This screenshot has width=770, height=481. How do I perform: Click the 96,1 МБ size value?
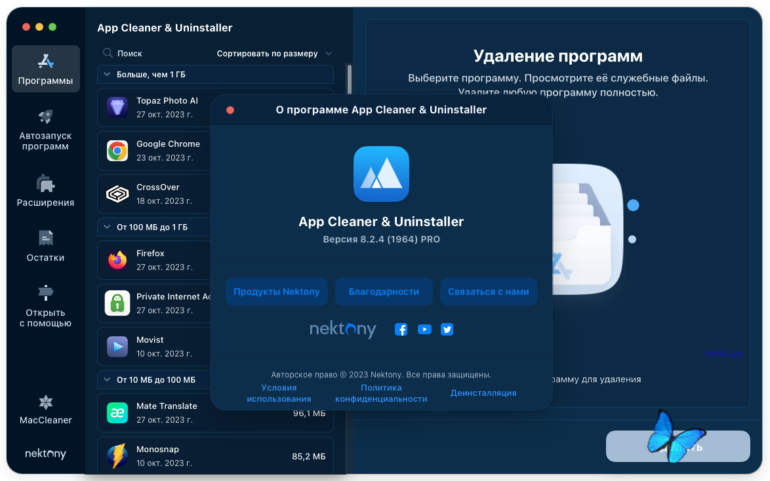click(x=309, y=414)
